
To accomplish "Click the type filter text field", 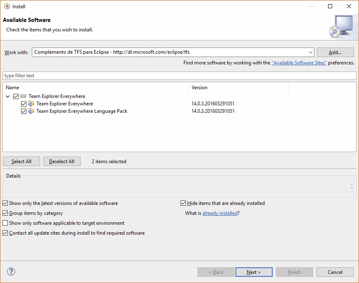I will point(179,76).
